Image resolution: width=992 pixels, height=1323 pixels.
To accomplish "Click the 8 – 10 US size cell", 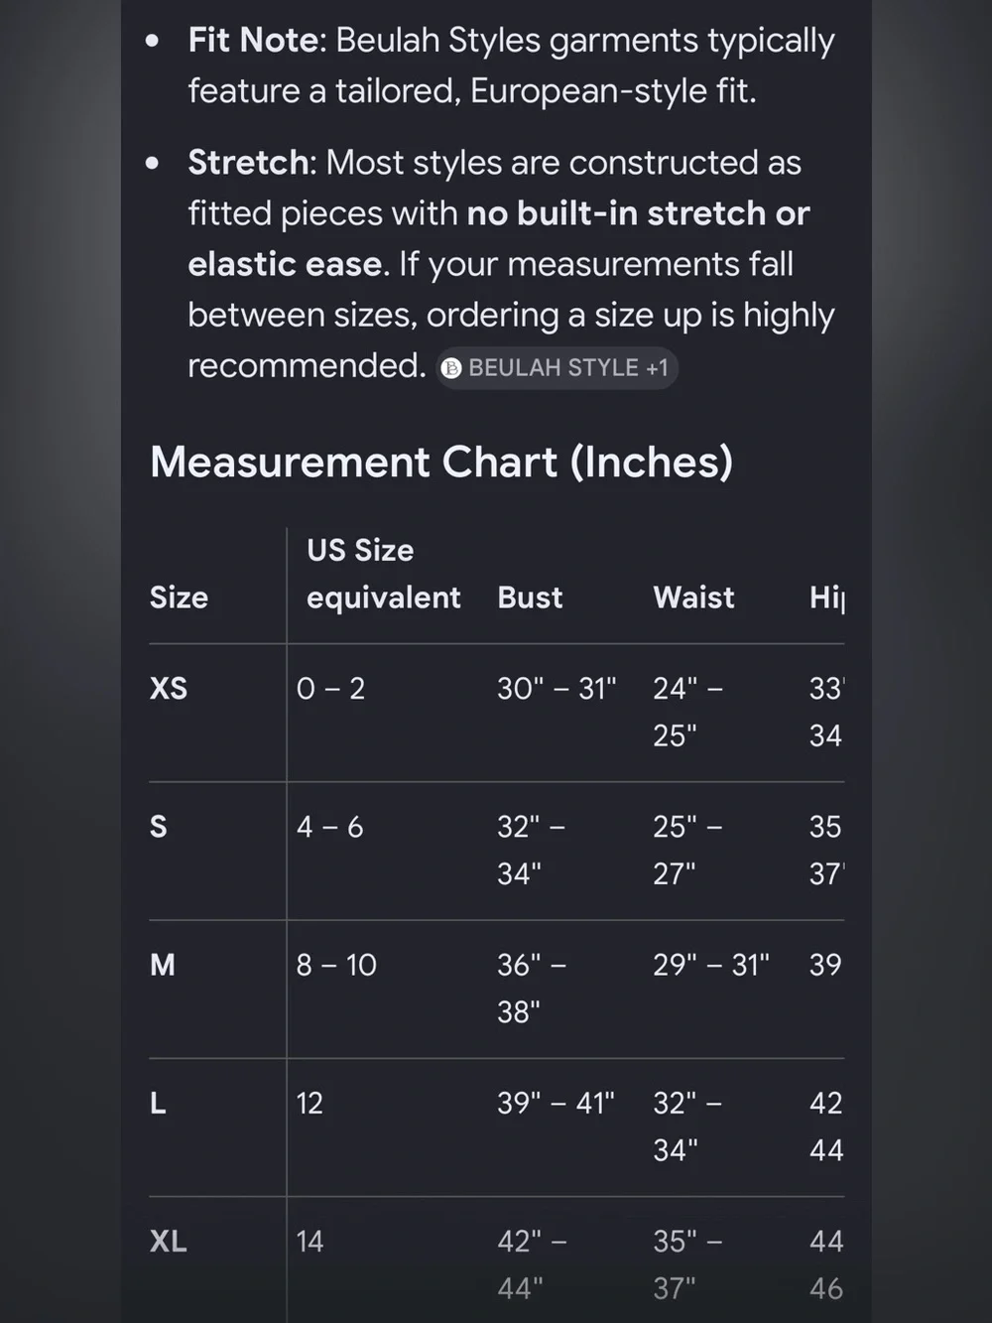I will (336, 965).
